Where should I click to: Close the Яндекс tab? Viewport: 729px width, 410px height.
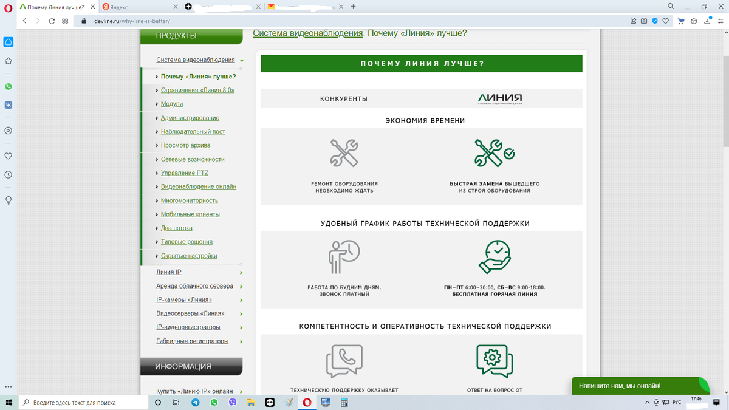click(x=176, y=7)
